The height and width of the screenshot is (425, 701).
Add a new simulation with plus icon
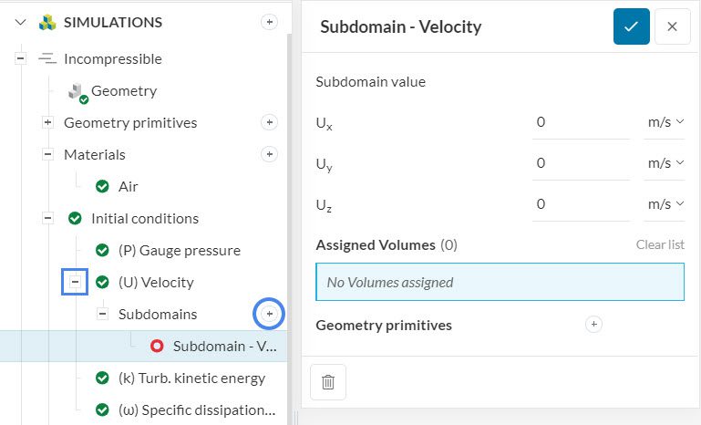(269, 22)
